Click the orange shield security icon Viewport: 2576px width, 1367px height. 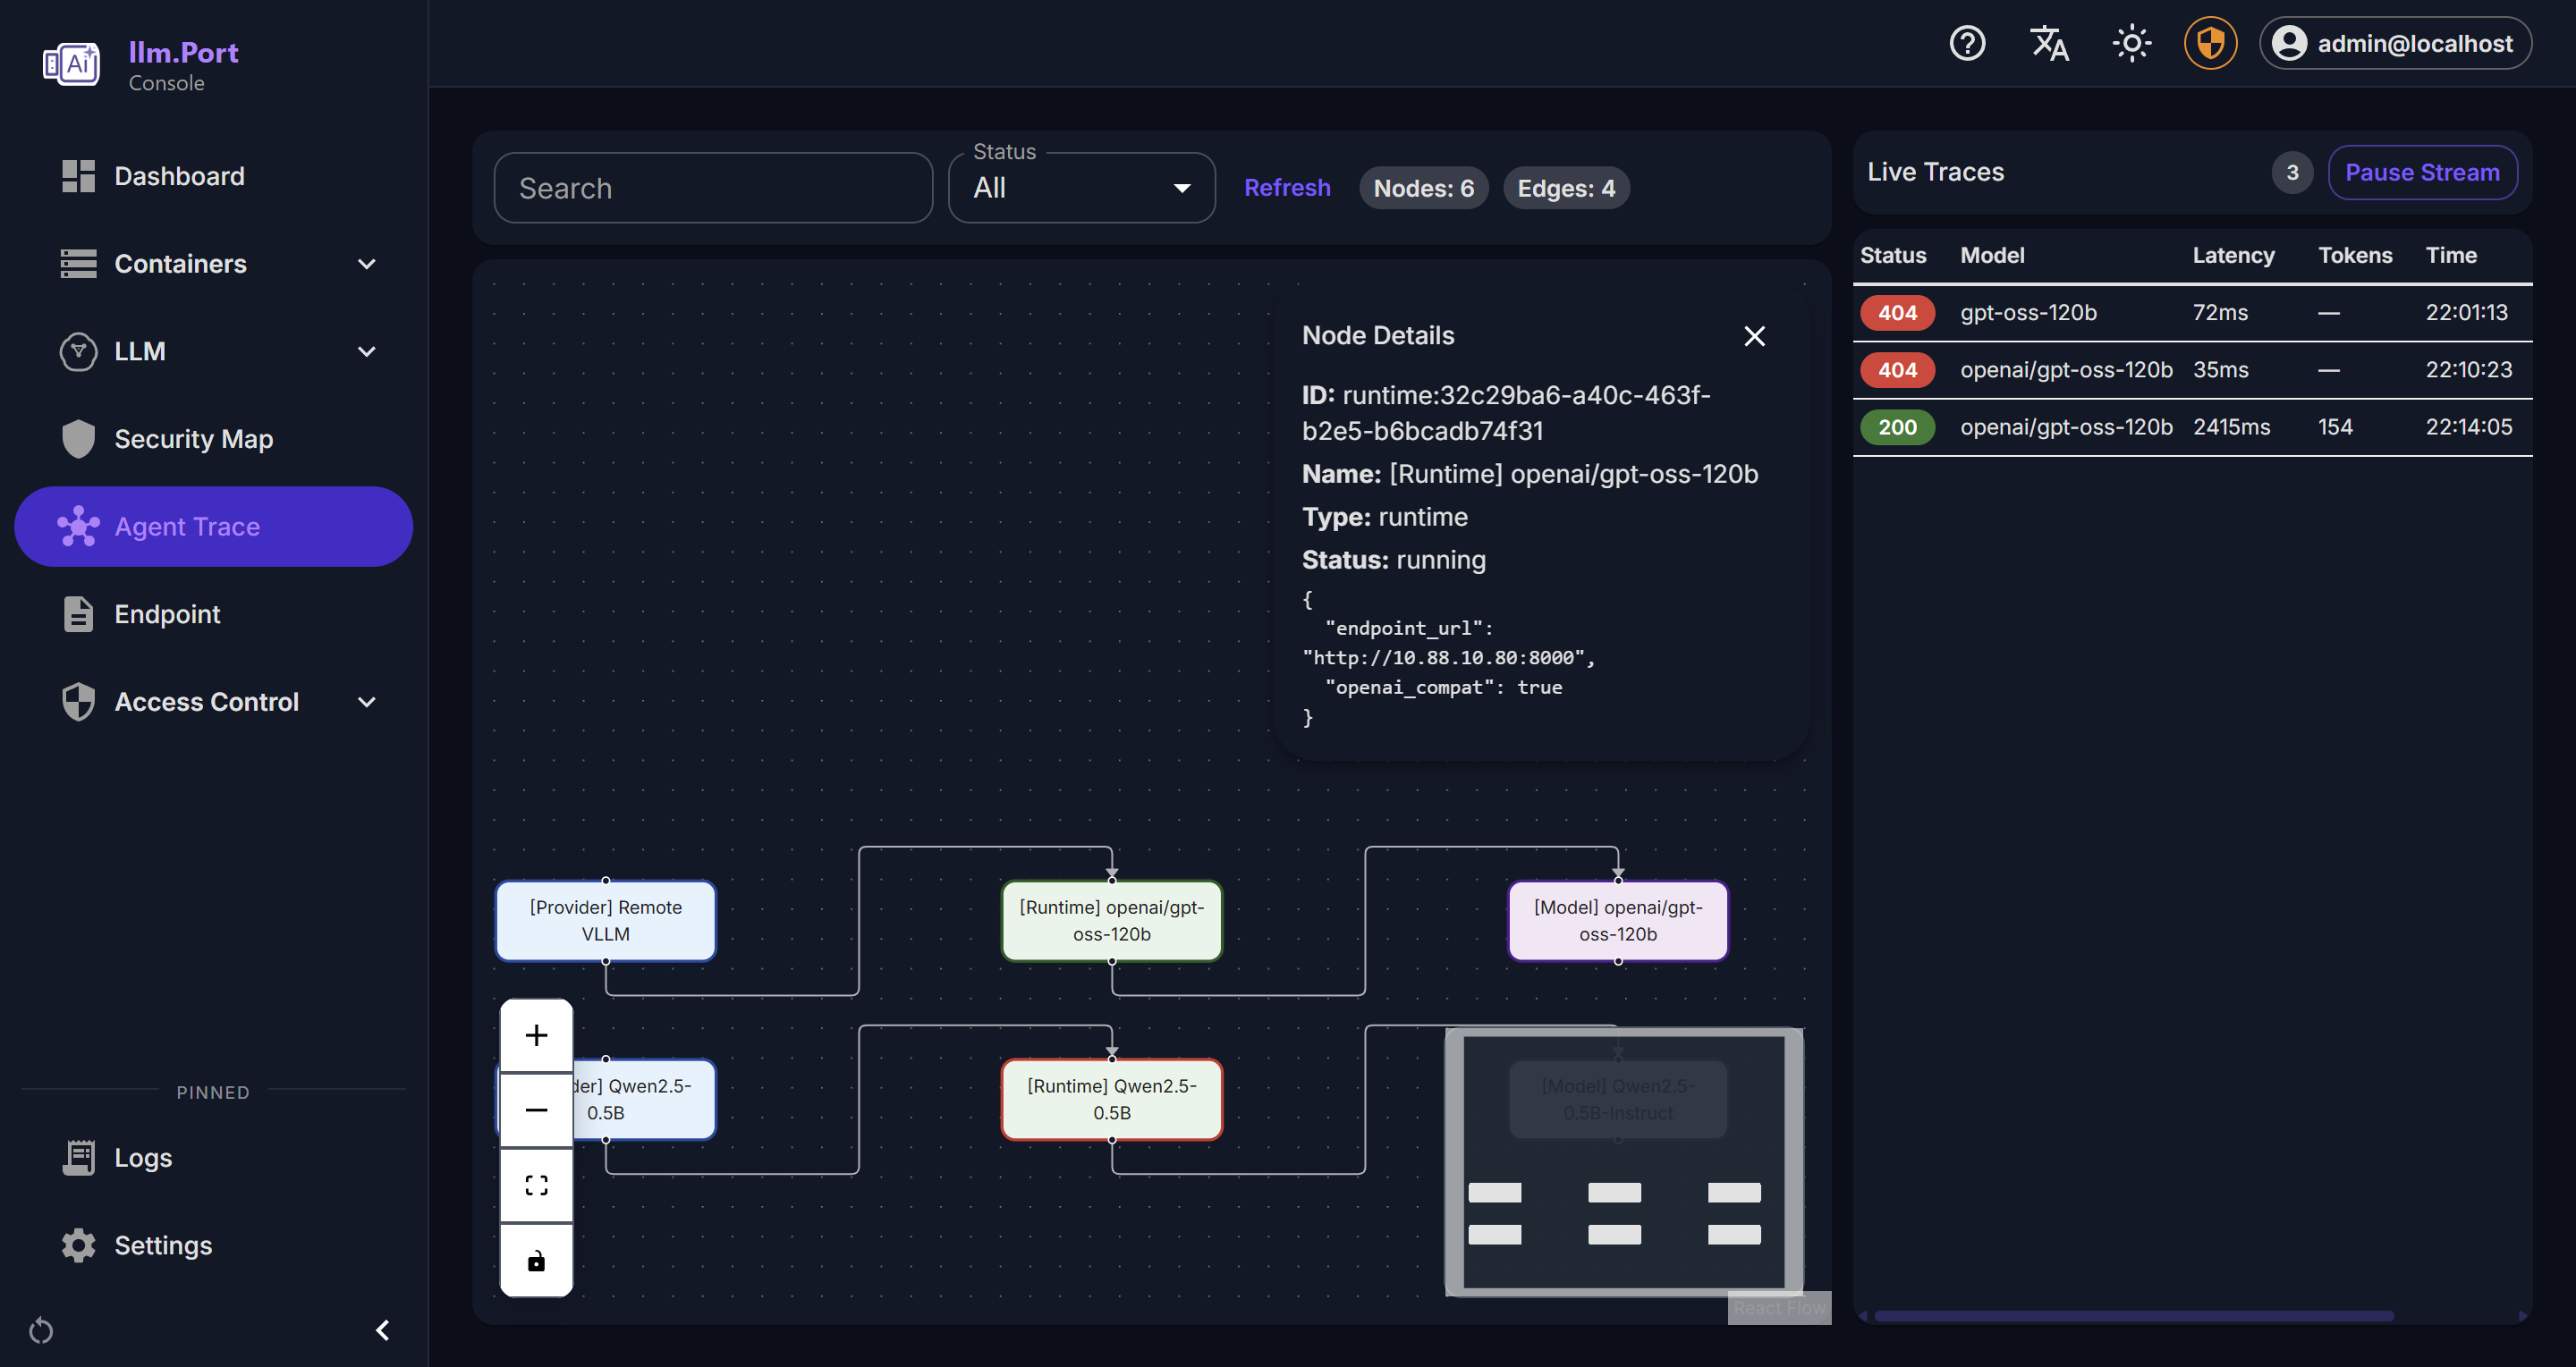2210,43
